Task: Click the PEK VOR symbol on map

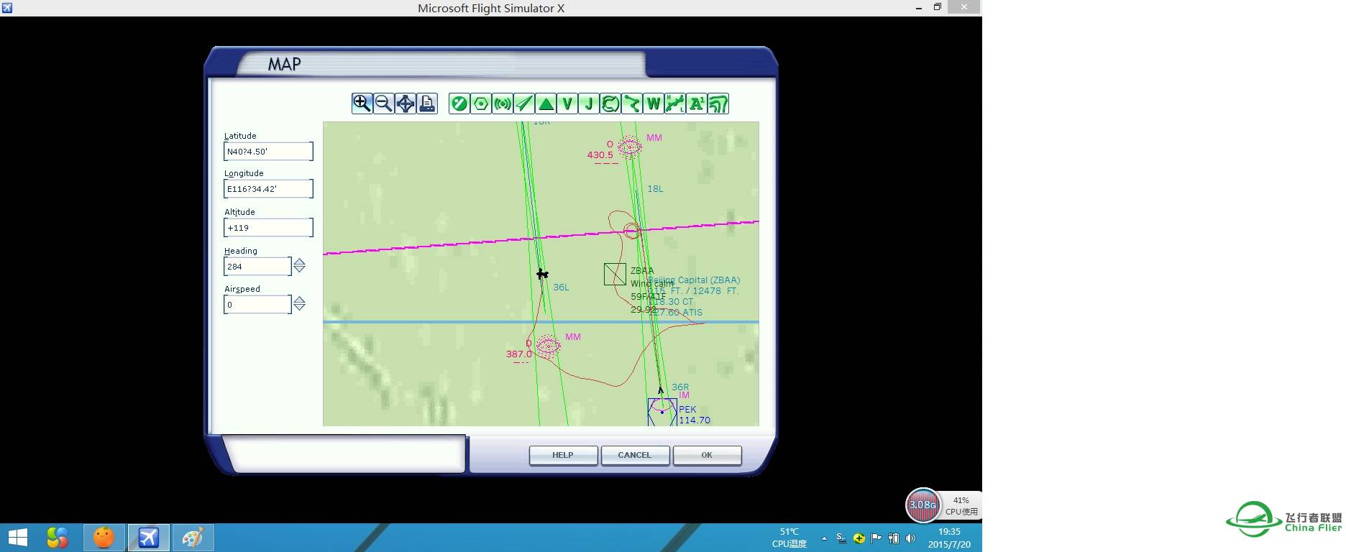Action: tap(662, 412)
